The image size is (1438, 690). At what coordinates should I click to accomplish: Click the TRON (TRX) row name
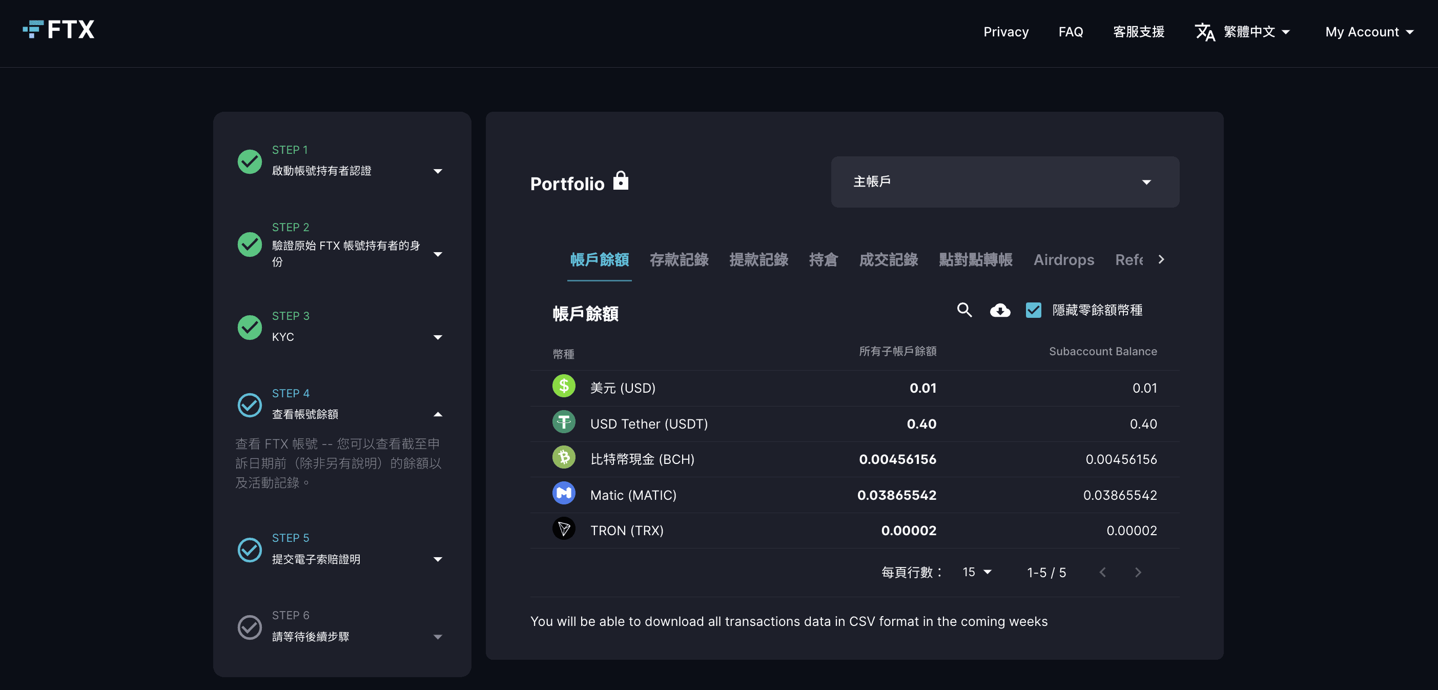626,531
